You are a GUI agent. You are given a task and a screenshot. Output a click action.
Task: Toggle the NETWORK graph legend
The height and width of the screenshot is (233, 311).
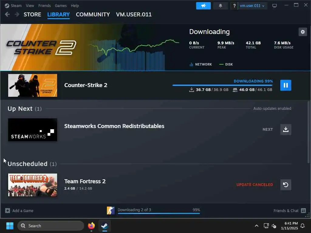201,64
